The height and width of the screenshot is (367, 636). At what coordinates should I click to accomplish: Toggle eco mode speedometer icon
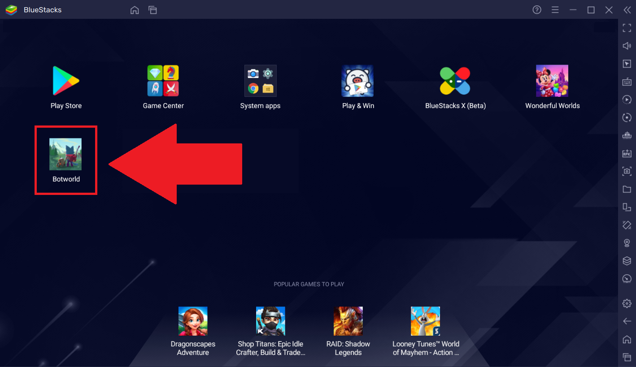[x=627, y=279]
